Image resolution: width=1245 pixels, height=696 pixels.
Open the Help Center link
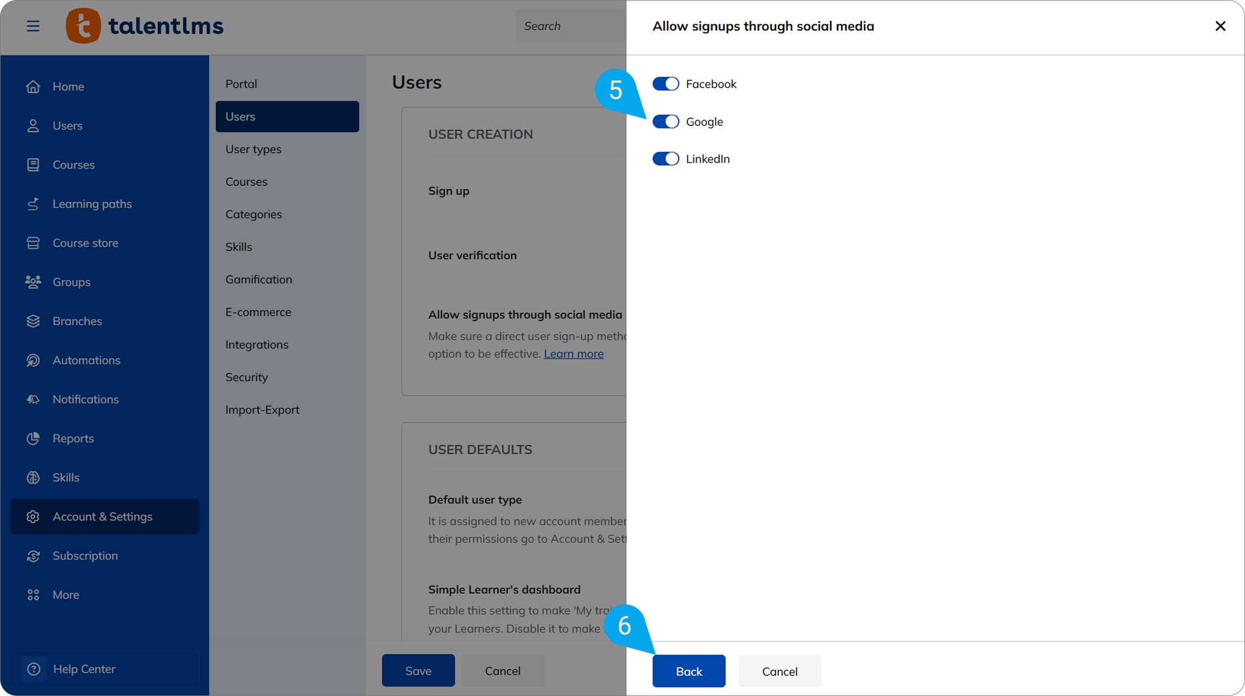click(x=105, y=669)
